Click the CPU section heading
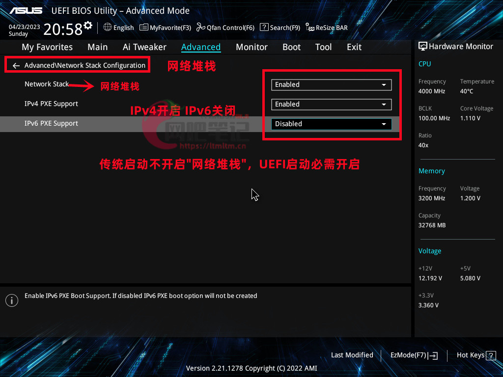This screenshot has width=503, height=377. [x=424, y=64]
